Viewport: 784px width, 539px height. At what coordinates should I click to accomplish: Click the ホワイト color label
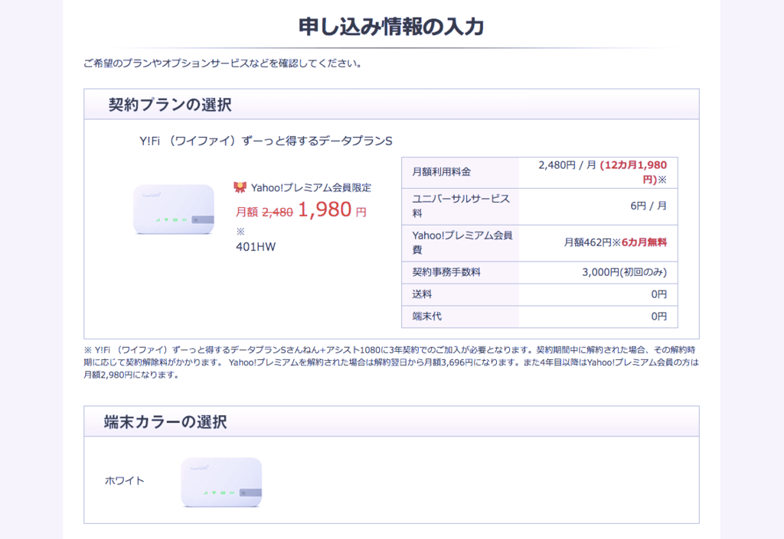point(125,481)
